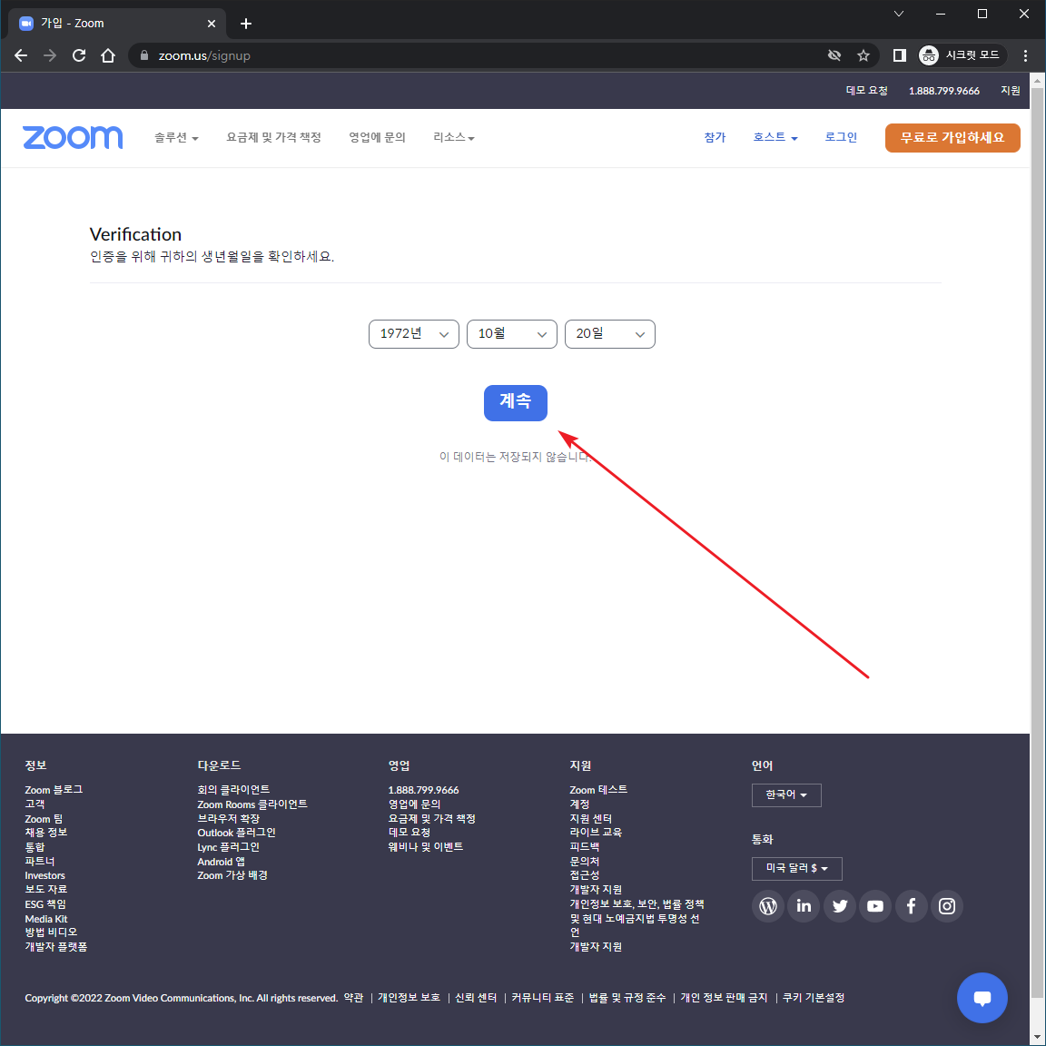Click the Zoom logo
The image size is (1046, 1046).
73,137
